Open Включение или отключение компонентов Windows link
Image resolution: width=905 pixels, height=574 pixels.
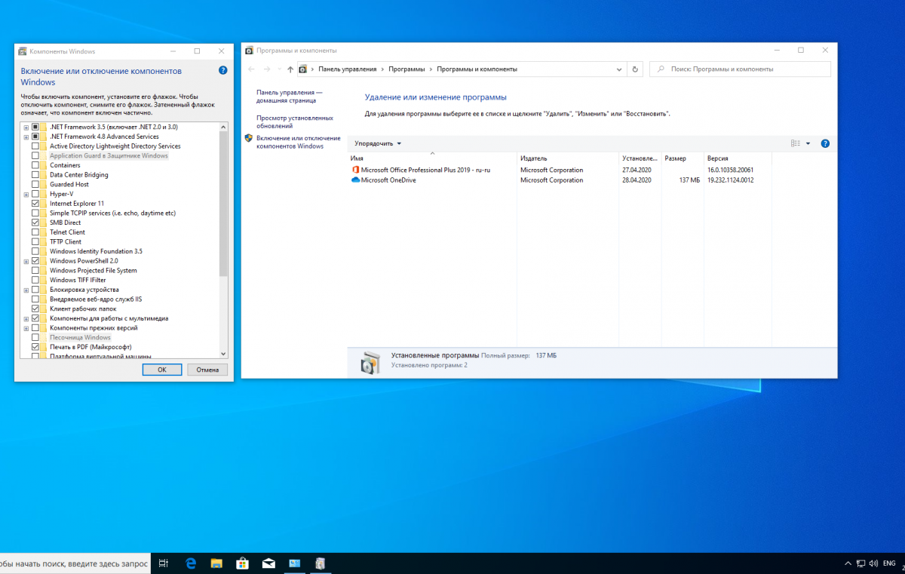point(298,142)
